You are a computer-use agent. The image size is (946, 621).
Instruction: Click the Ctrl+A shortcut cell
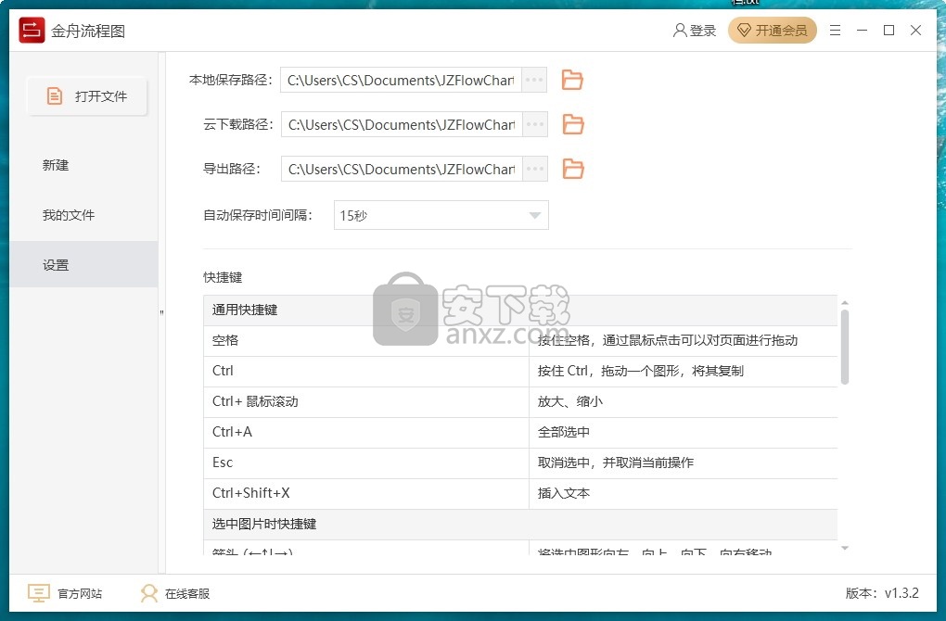(x=366, y=432)
